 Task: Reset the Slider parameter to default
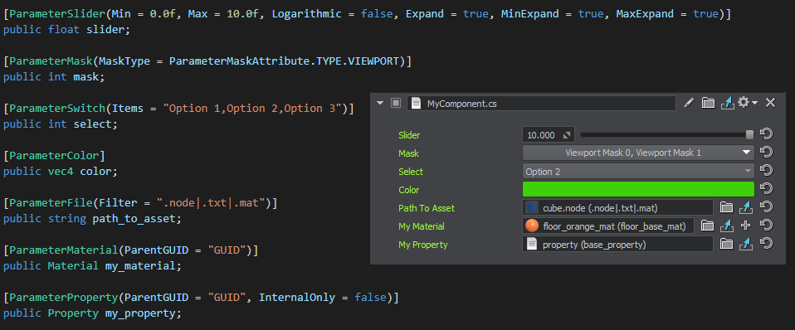pyautogui.click(x=766, y=134)
